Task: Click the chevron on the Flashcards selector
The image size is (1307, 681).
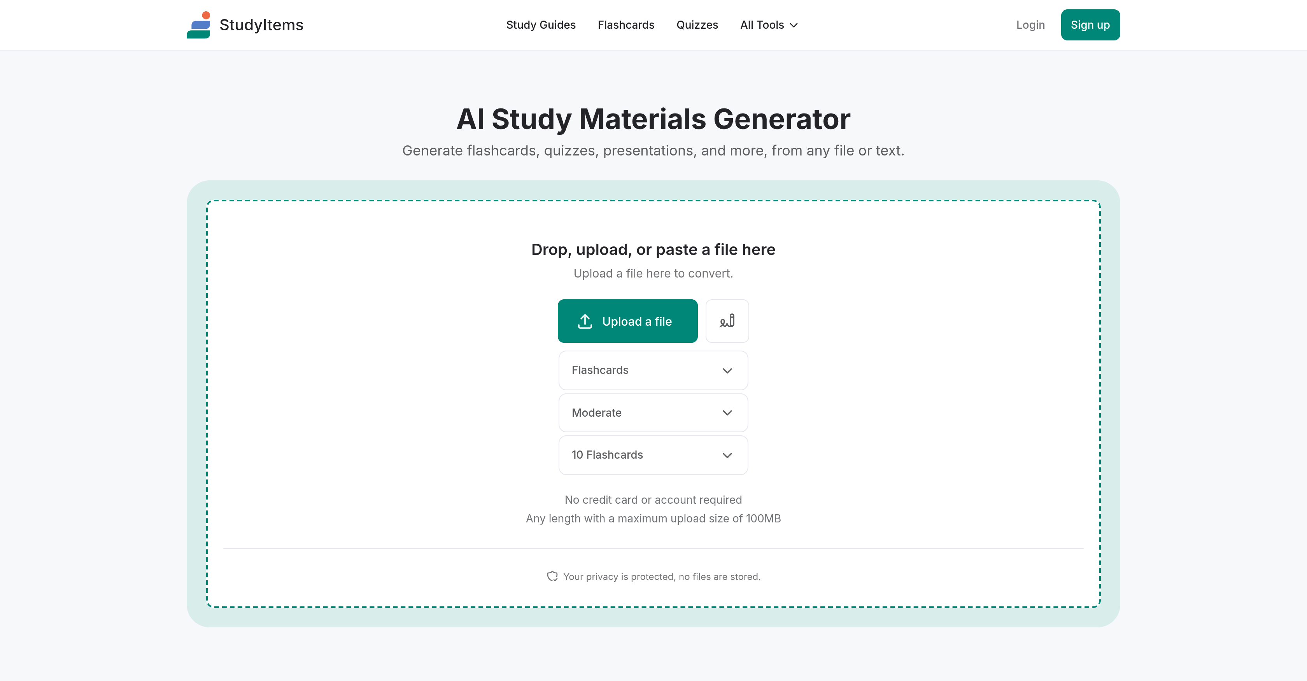Action: coord(727,370)
